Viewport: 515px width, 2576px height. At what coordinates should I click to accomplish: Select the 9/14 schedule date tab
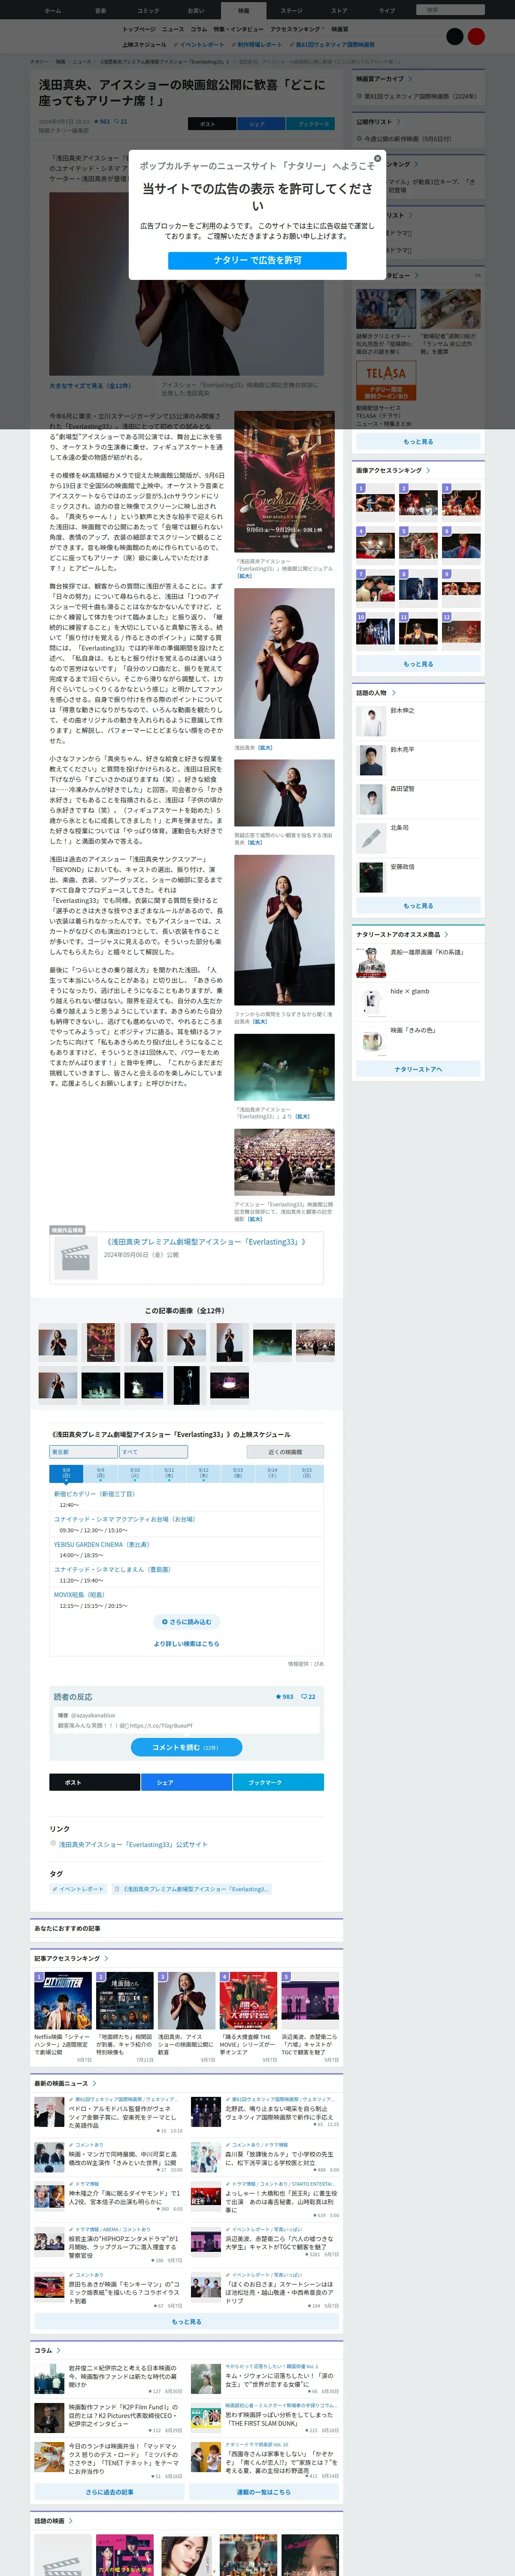pyautogui.click(x=272, y=1473)
